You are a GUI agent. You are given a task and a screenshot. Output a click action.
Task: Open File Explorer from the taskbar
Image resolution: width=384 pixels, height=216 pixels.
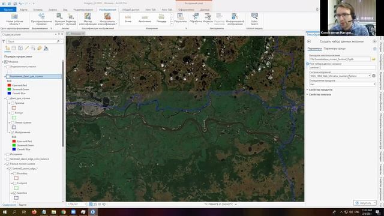pos(53,212)
